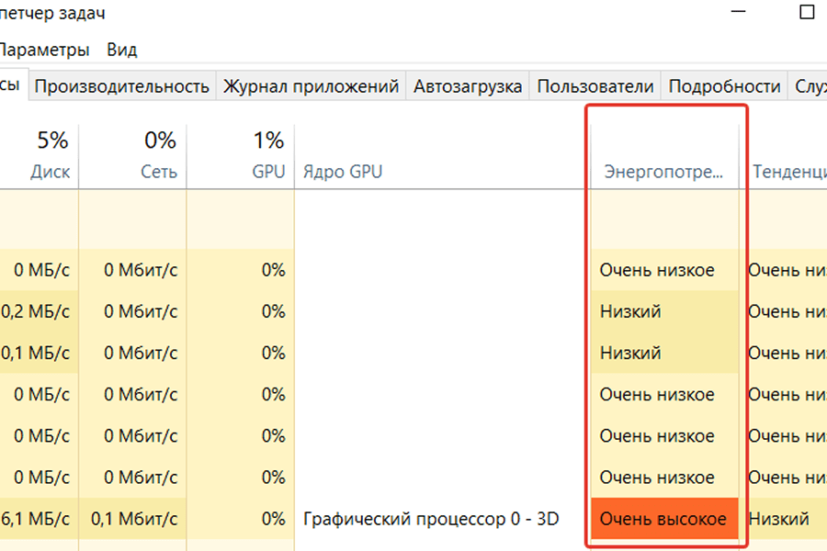Open the Журнал приложений tab

[312, 86]
